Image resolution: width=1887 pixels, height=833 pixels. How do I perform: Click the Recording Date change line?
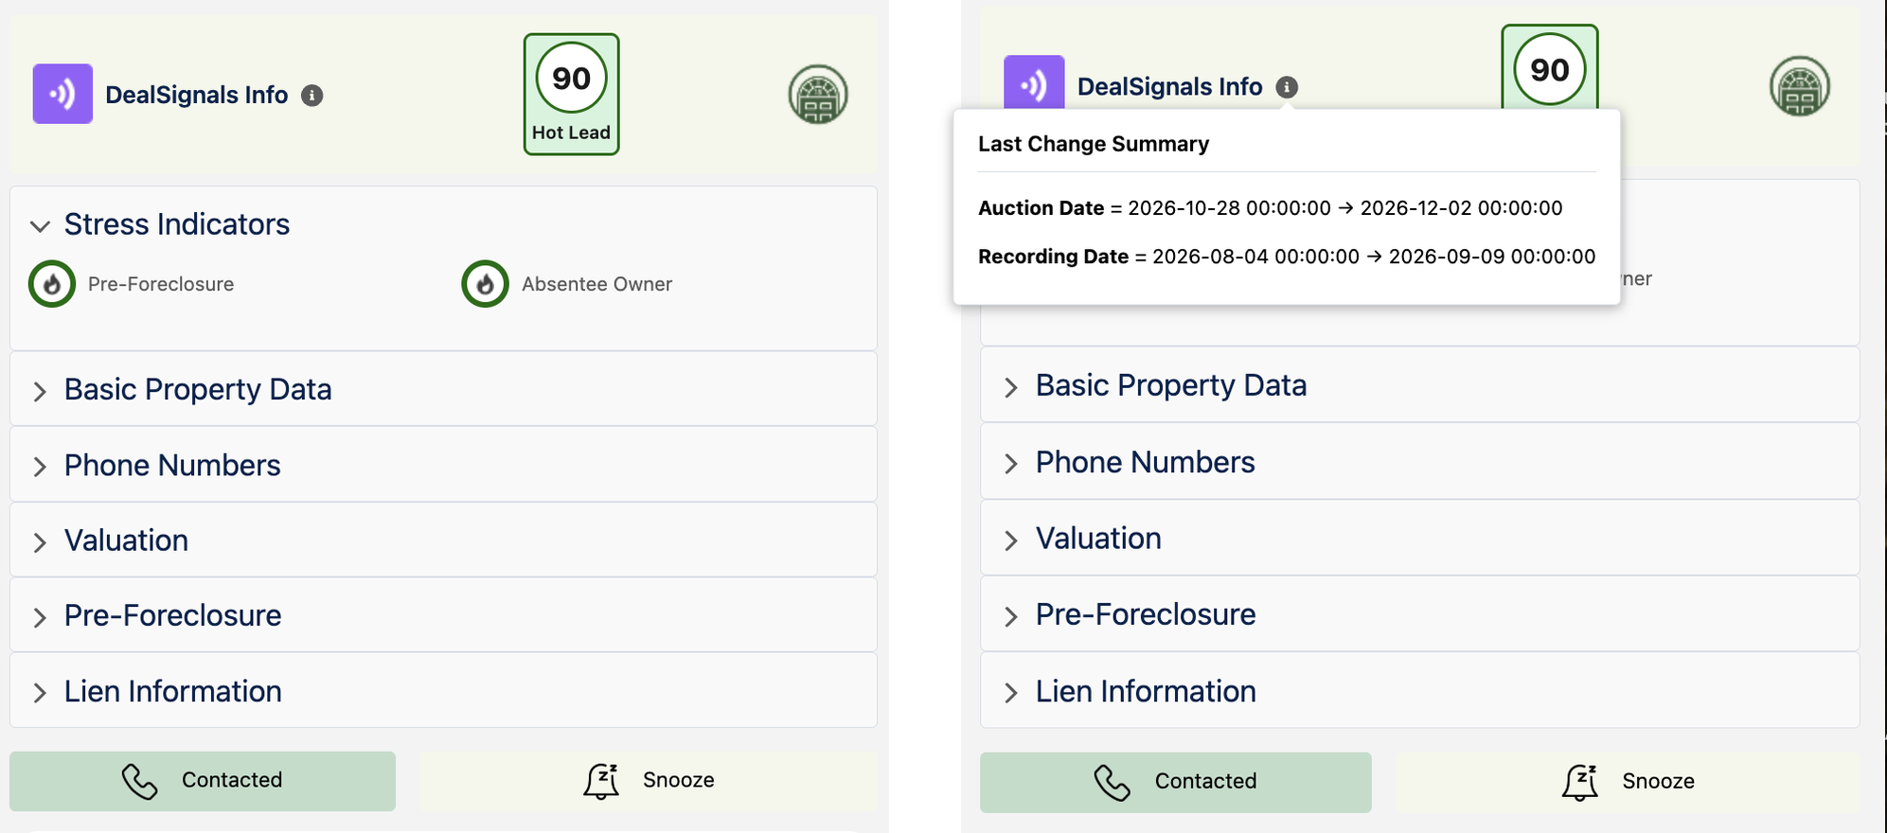(x=1287, y=257)
